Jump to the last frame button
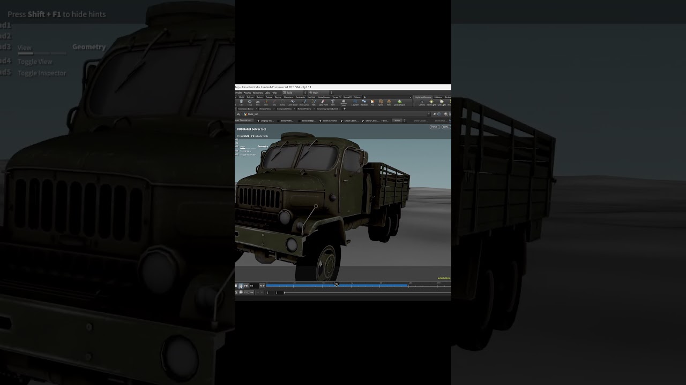 246,286
